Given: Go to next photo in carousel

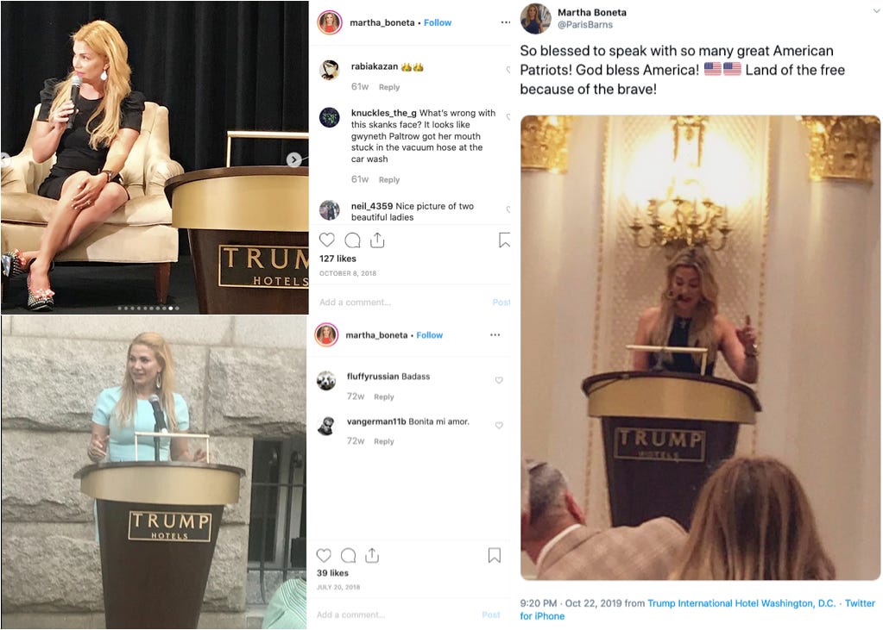Looking at the screenshot, I should (294, 159).
